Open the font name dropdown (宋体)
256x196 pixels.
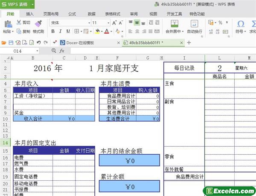click(x=89, y=23)
